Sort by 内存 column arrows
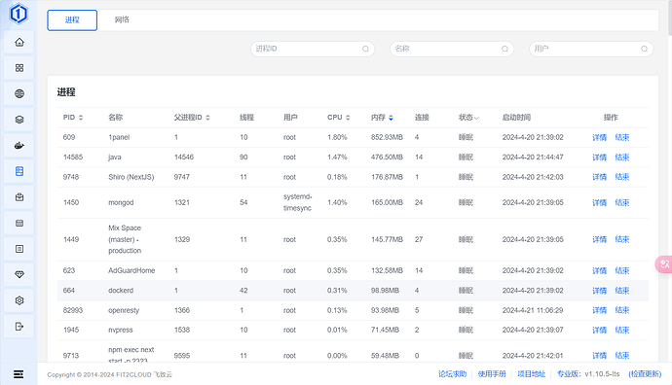This screenshot has height=385, width=672. click(391, 118)
